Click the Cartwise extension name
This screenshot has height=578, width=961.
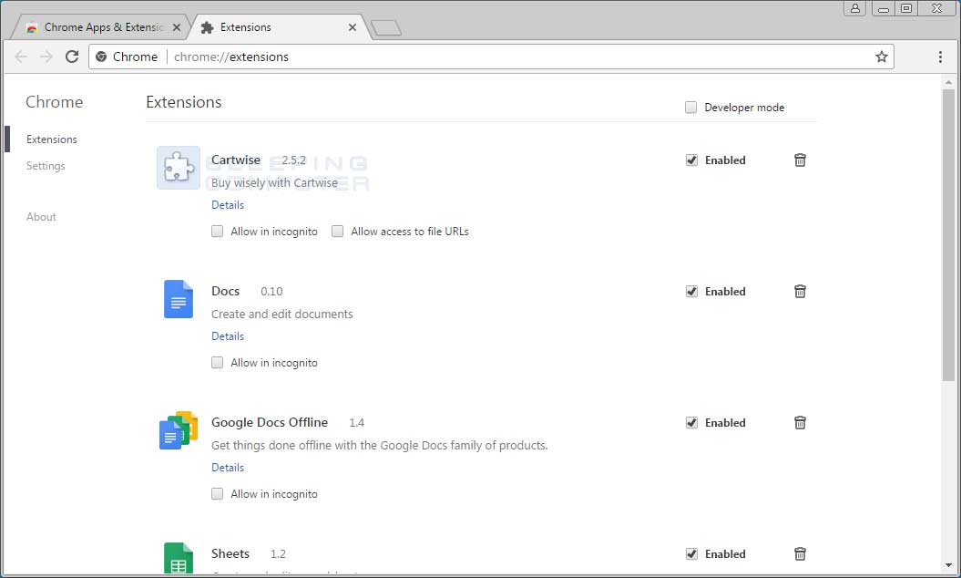235,160
